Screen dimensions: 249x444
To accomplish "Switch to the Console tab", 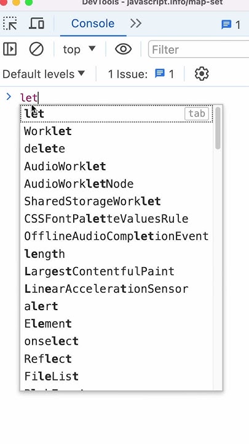I will [x=93, y=23].
